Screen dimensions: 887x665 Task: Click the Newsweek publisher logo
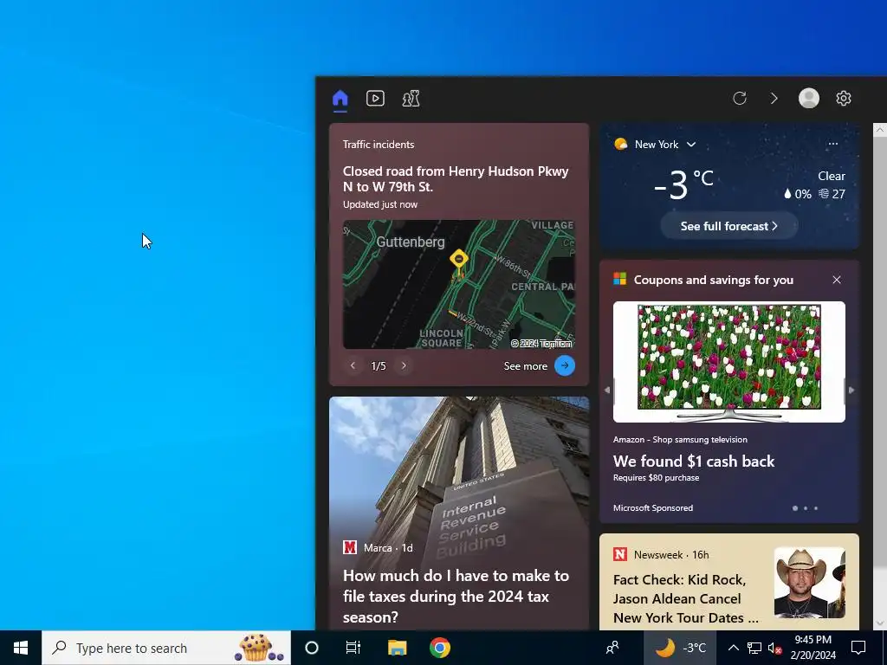tap(620, 555)
